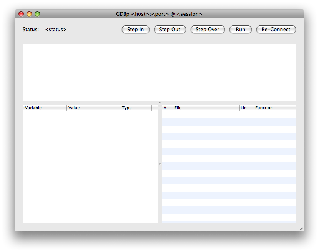
Task: Click the Step In button
Action: 136,30
